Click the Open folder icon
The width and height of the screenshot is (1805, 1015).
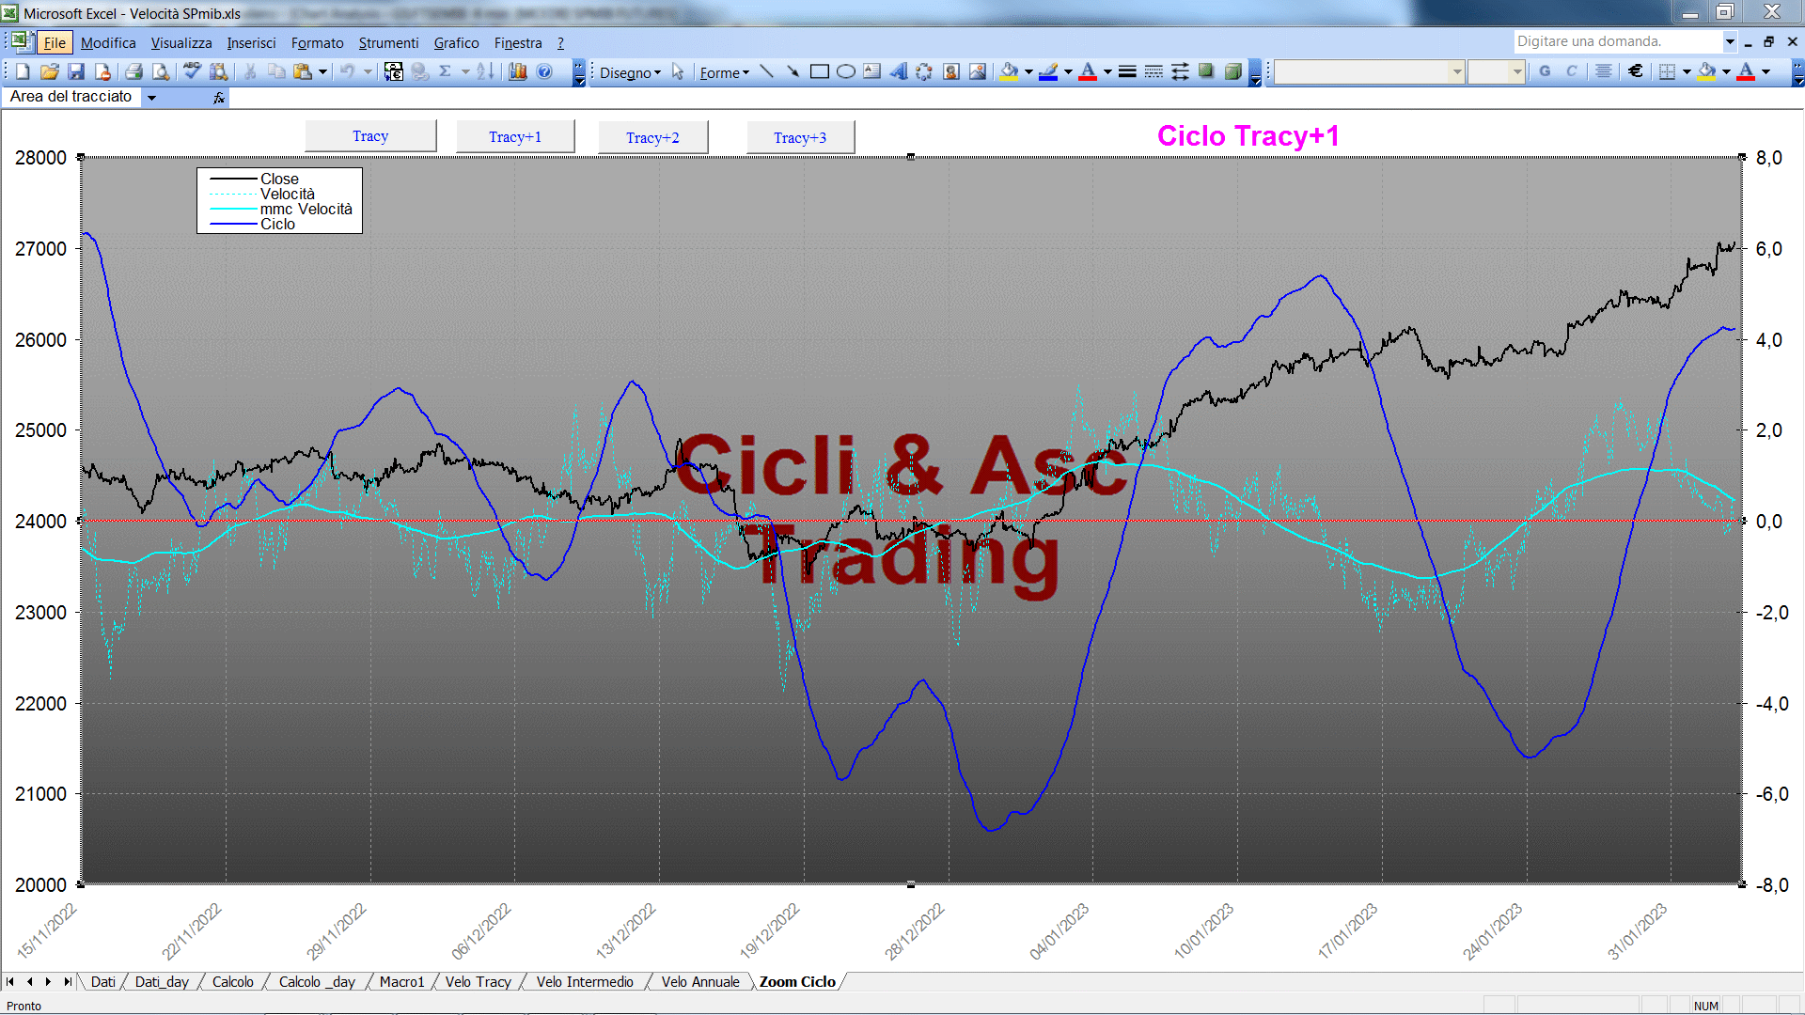tap(50, 72)
